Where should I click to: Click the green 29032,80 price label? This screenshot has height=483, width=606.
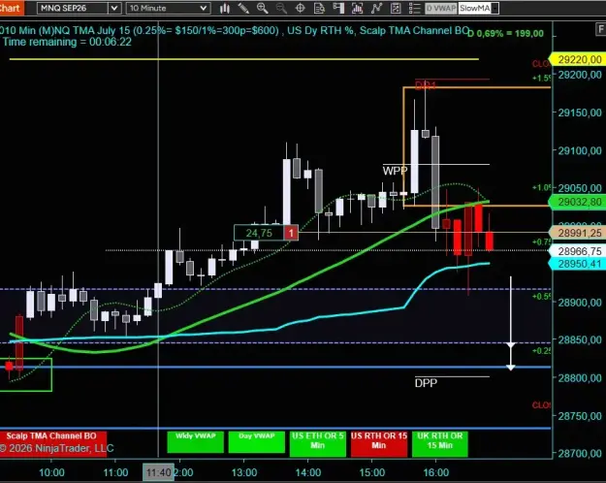point(578,202)
